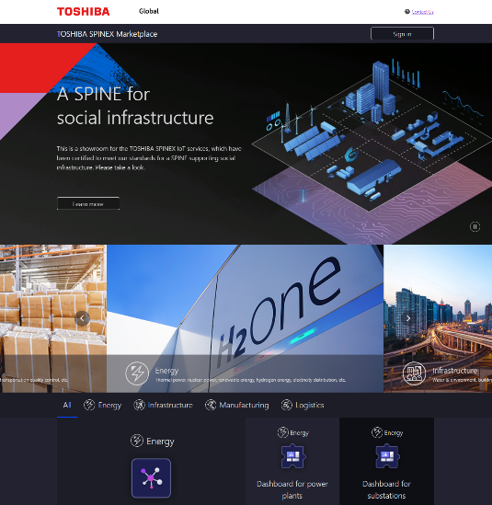
Task: Click the network nodes service icon
Action: (151, 478)
